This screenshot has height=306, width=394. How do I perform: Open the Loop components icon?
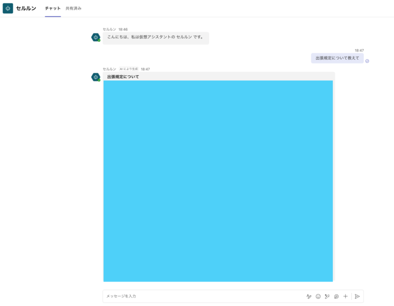[x=336, y=297]
